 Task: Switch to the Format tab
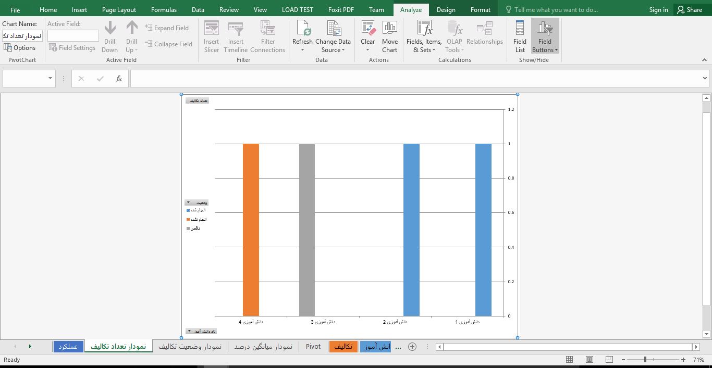pos(480,9)
